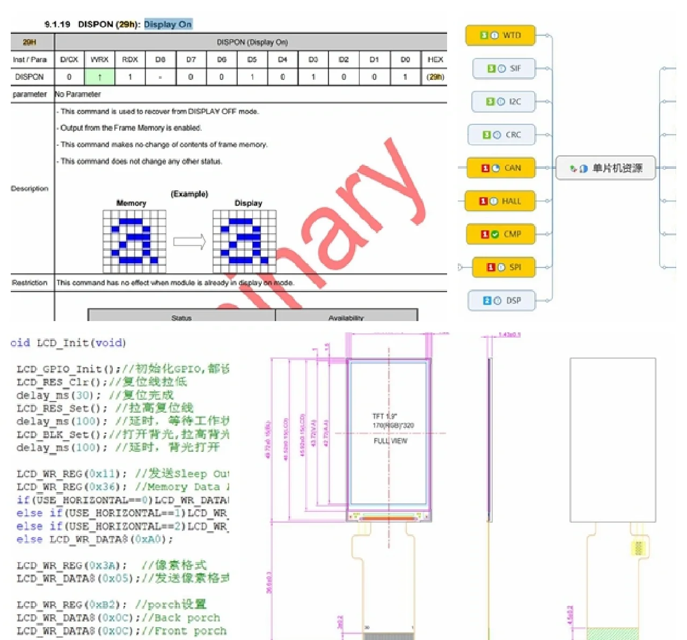Click the quarter-done progress icon on CAN node

pyautogui.click(x=496, y=168)
